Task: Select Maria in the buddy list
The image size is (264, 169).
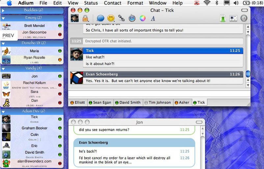Action: pos(32,51)
